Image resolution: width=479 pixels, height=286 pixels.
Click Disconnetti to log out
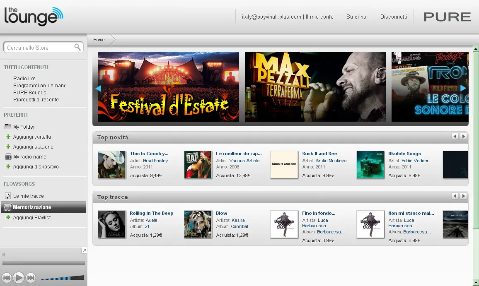[394, 17]
